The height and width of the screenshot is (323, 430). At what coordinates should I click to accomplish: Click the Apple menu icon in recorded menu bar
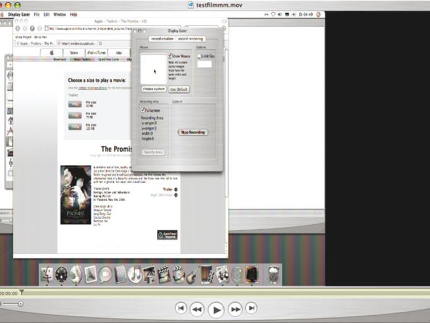(2, 15)
